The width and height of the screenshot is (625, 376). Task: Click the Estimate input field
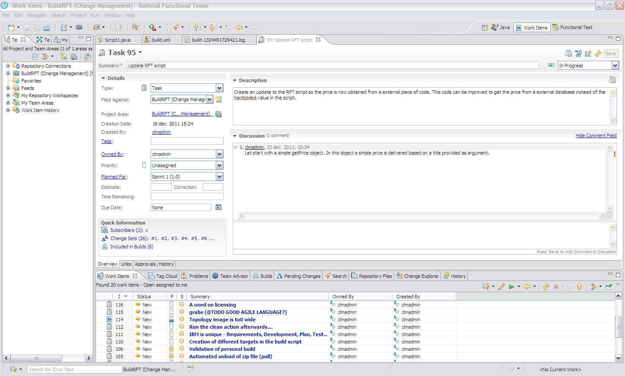[x=161, y=187]
